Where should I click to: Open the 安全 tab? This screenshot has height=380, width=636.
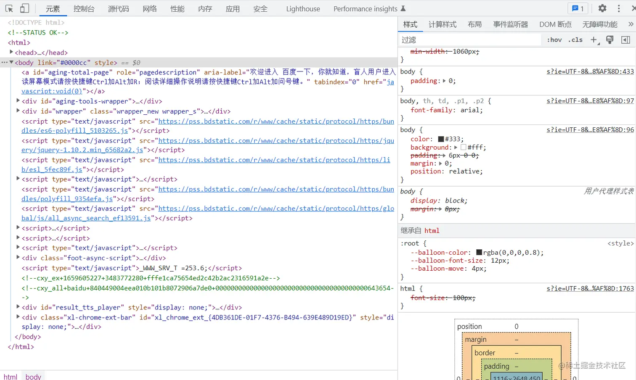260,9
